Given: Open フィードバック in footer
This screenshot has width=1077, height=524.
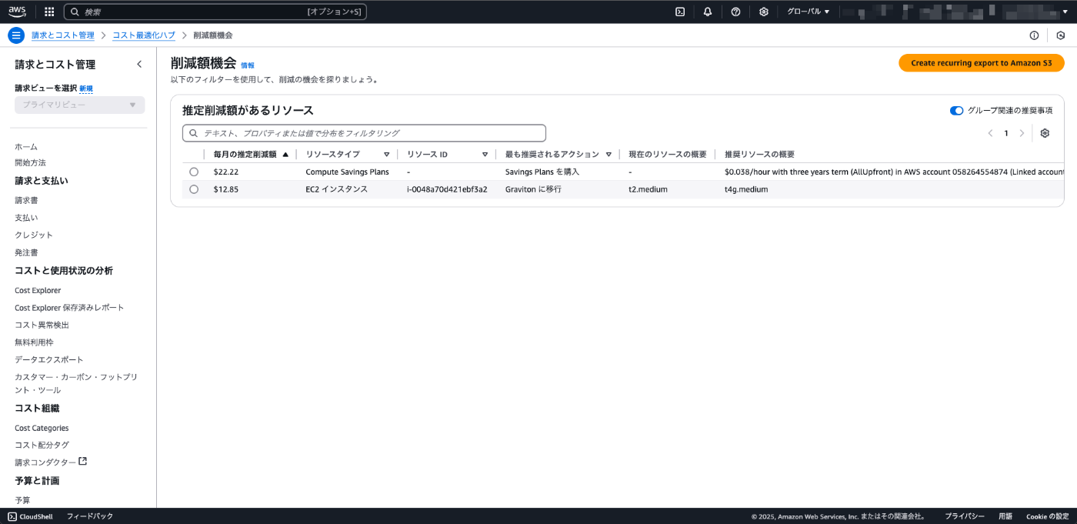Looking at the screenshot, I should (90, 516).
